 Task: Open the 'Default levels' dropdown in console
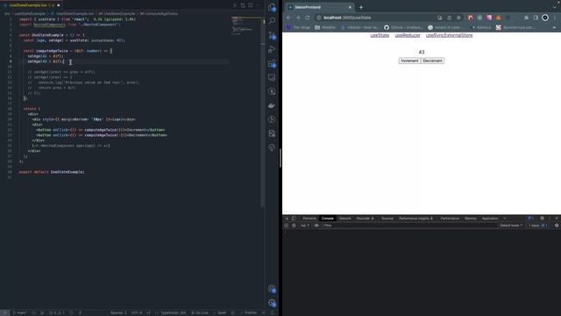pos(511,226)
